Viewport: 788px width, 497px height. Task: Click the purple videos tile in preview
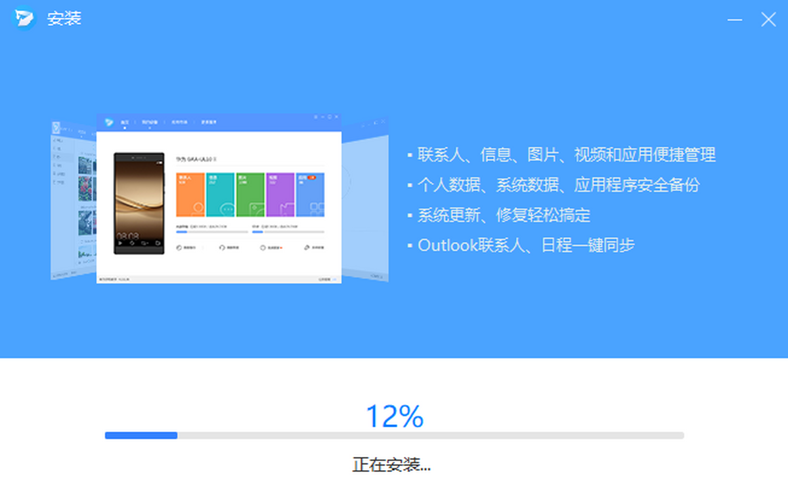280,195
